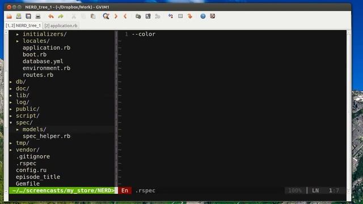Select config.ru in the tree
The image size is (363, 204).
(31, 170)
